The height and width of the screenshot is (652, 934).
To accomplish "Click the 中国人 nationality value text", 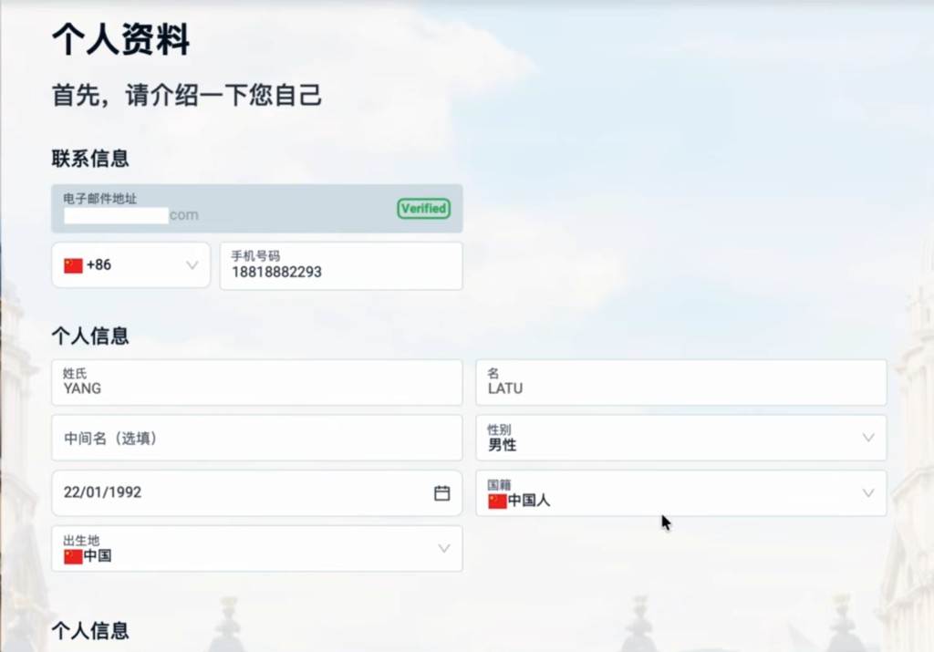I will pyautogui.click(x=529, y=500).
